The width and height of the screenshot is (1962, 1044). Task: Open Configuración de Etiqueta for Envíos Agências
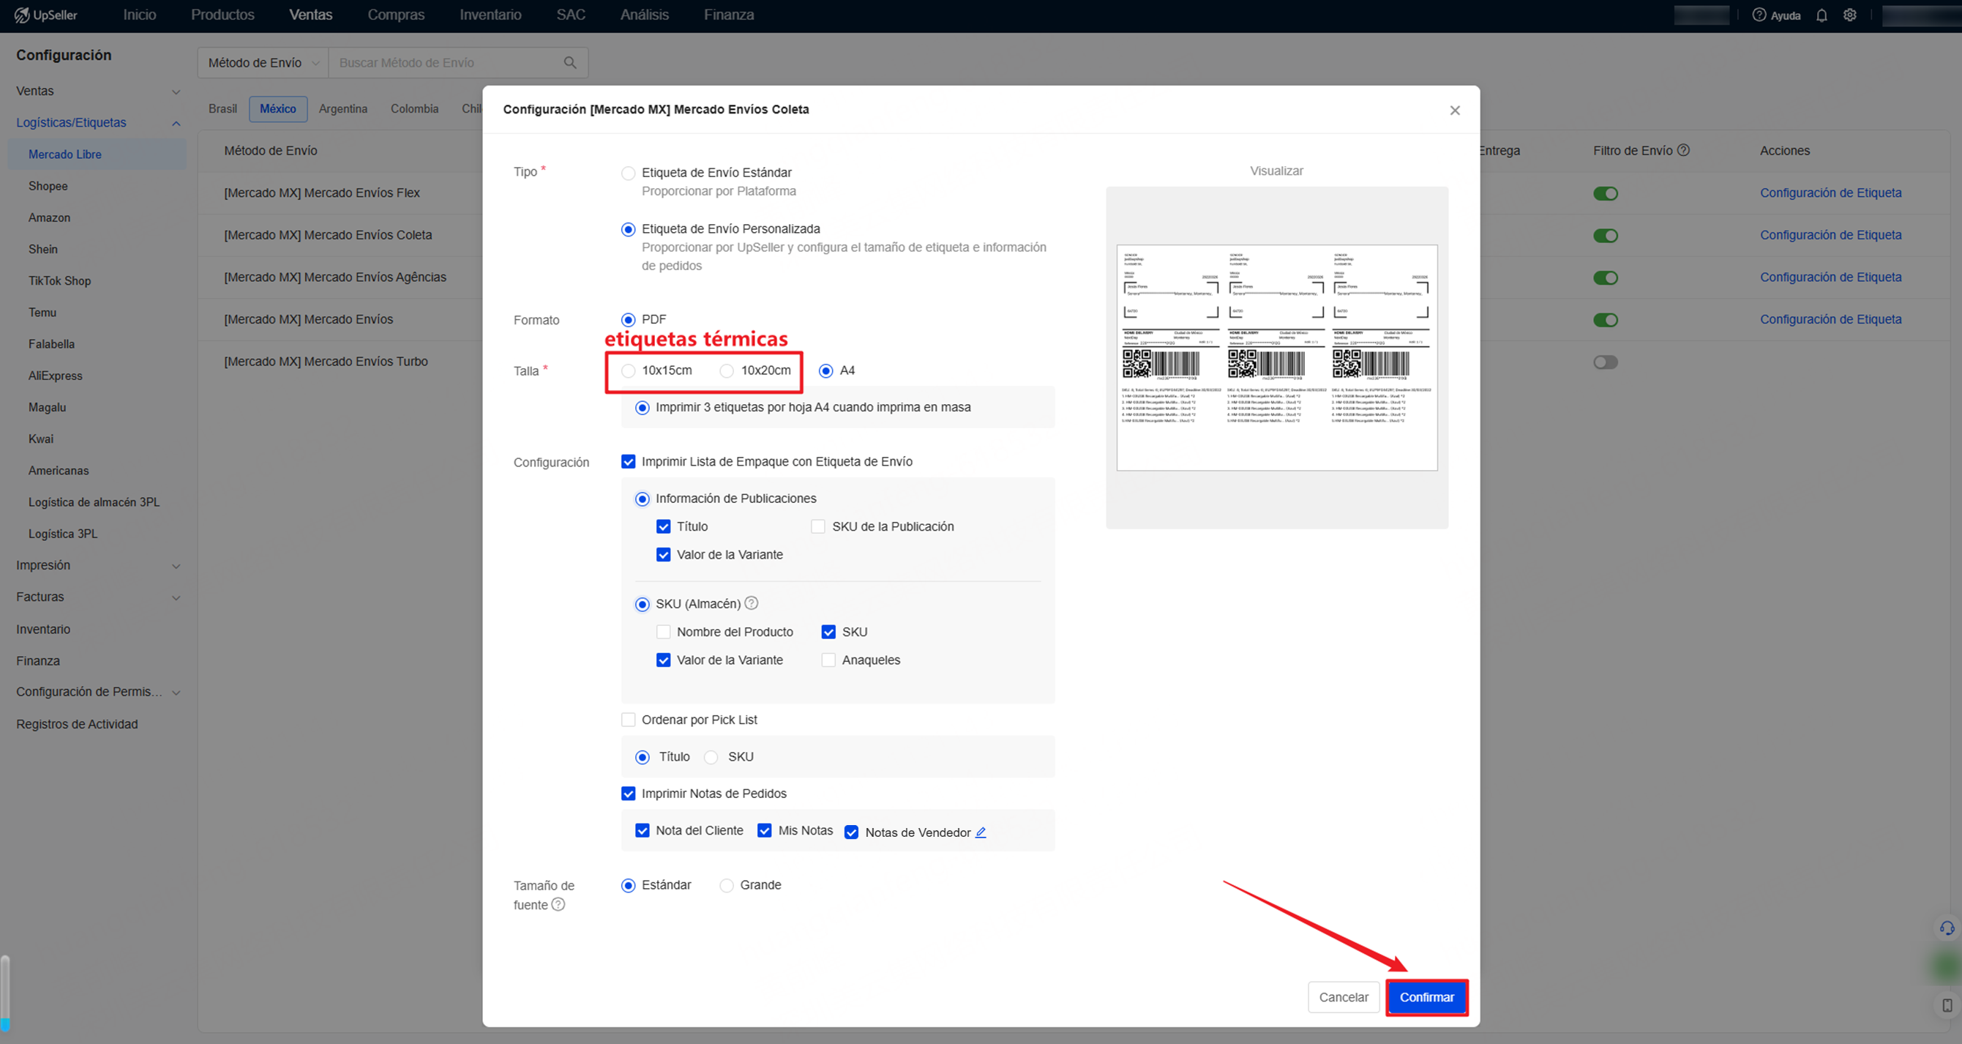[1830, 277]
